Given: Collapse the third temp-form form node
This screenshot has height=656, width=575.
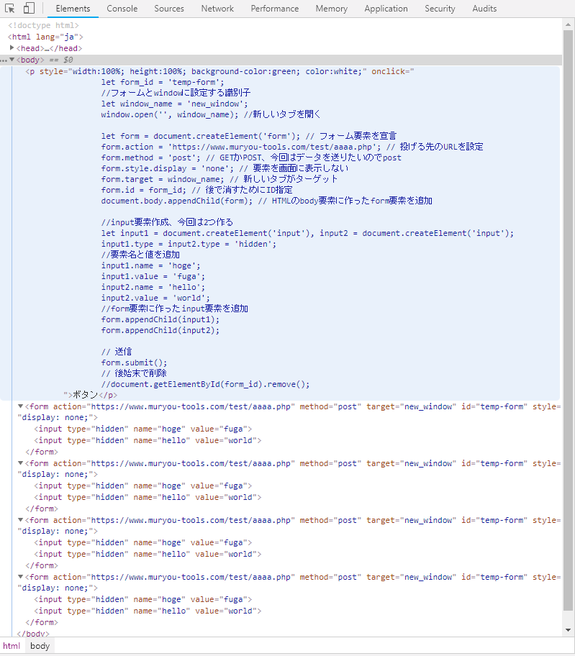Looking at the screenshot, I should click(x=20, y=520).
